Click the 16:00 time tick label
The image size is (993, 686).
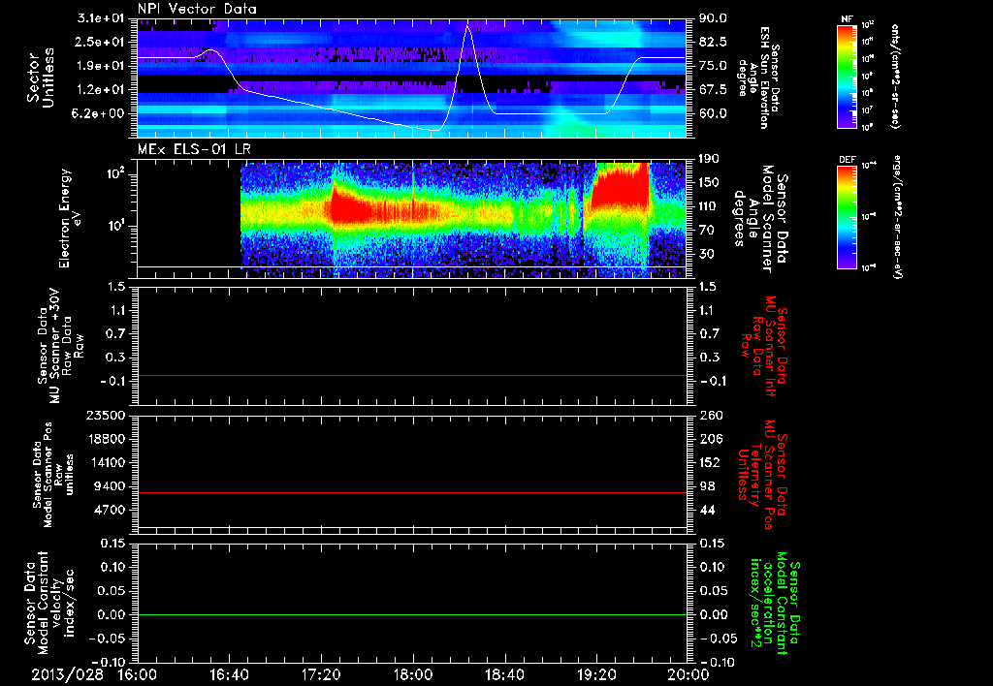[138, 674]
